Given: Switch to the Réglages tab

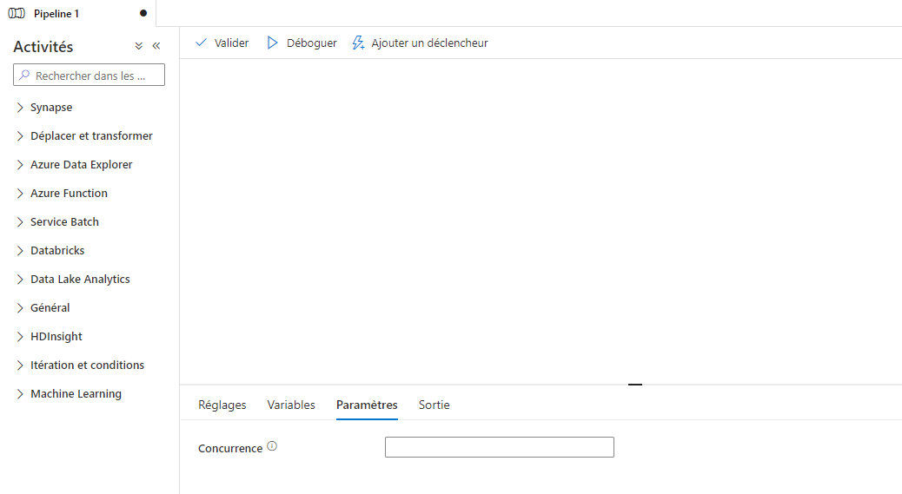Looking at the screenshot, I should 222,405.
